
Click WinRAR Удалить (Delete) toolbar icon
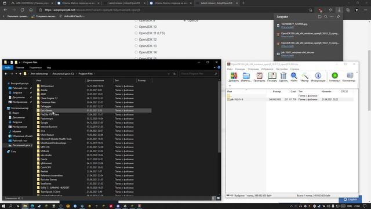[x=283, y=77]
